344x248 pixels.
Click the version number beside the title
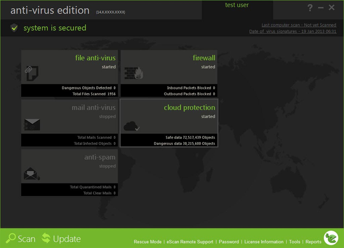(x=111, y=12)
